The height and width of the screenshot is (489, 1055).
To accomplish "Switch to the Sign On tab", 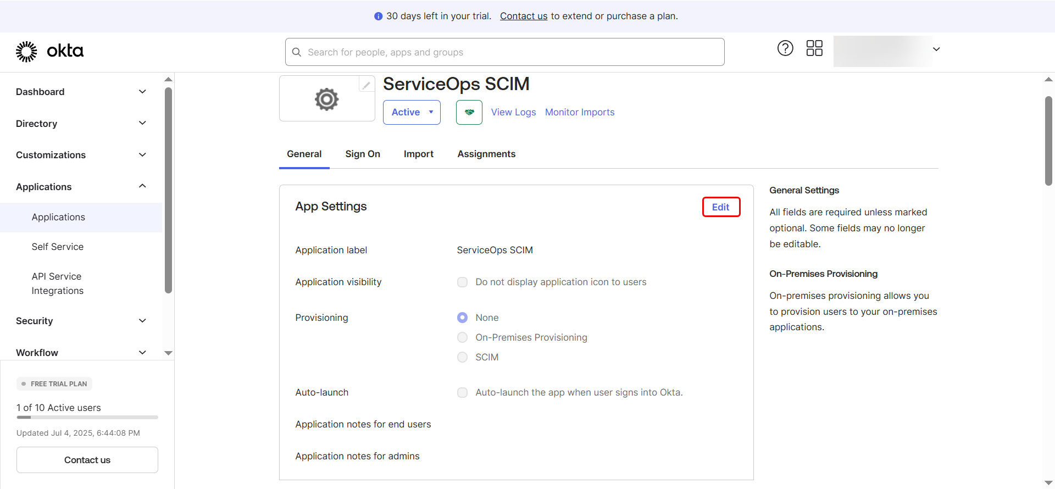I will click(x=363, y=154).
